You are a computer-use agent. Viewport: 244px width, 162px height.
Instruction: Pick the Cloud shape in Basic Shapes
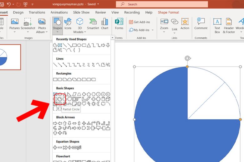tap(103, 104)
